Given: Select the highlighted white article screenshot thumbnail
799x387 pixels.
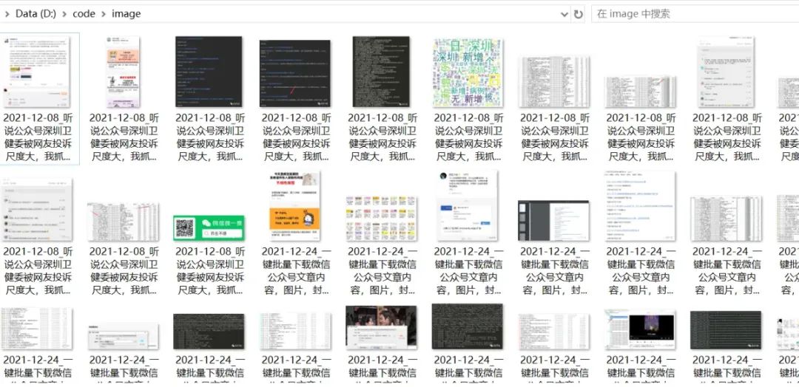Looking at the screenshot, I should (37, 72).
